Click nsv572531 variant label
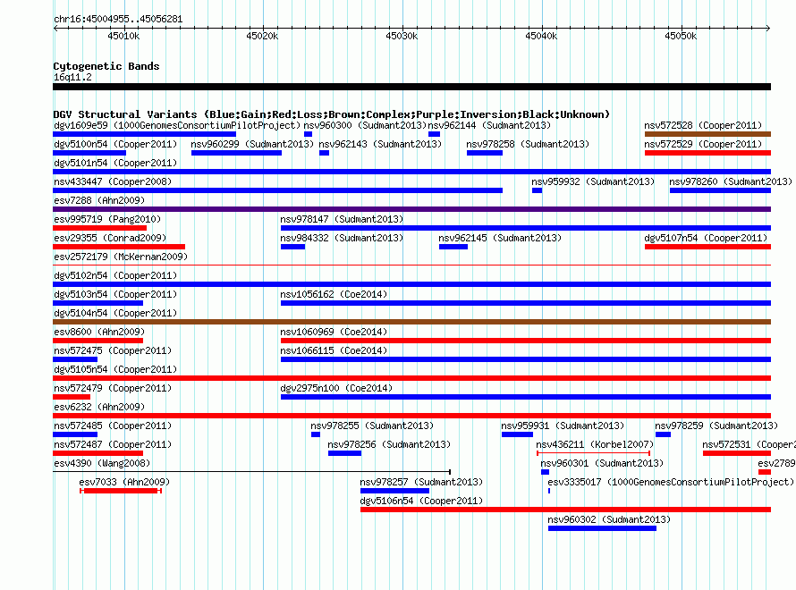The height and width of the screenshot is (590, 796). point(749,444)
